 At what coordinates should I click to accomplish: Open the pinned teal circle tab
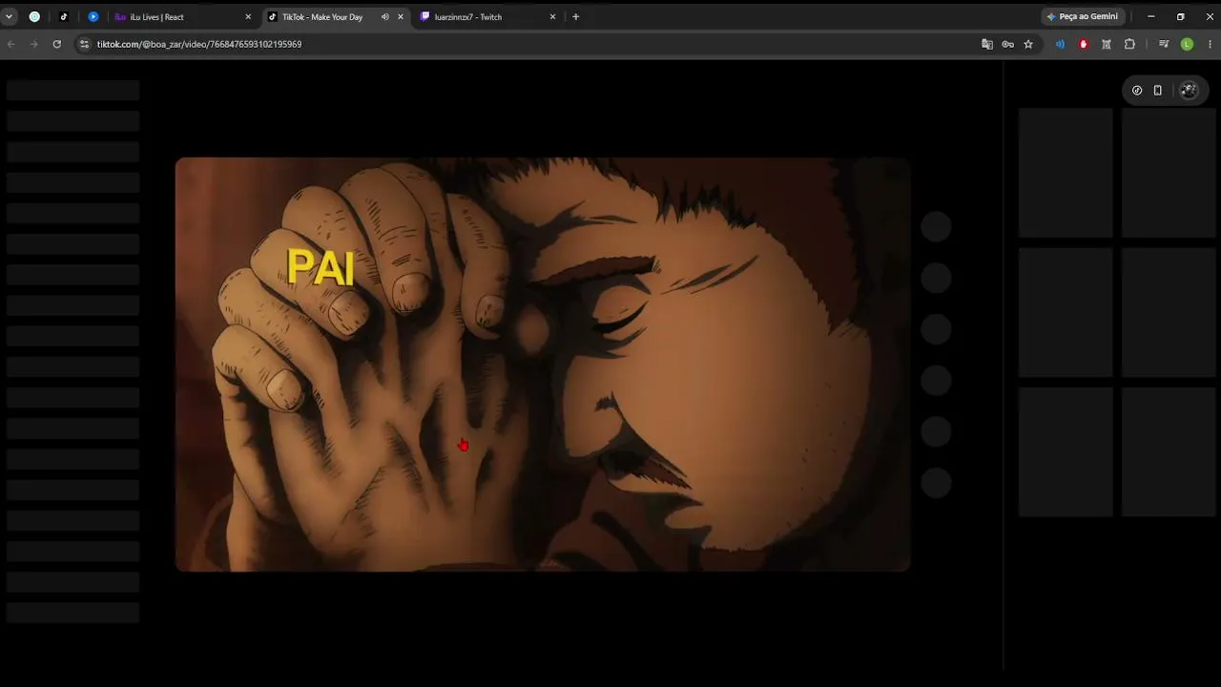[x=34, y=16]
